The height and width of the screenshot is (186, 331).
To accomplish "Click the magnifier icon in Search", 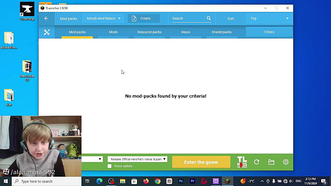I will [x=209, y=18].
